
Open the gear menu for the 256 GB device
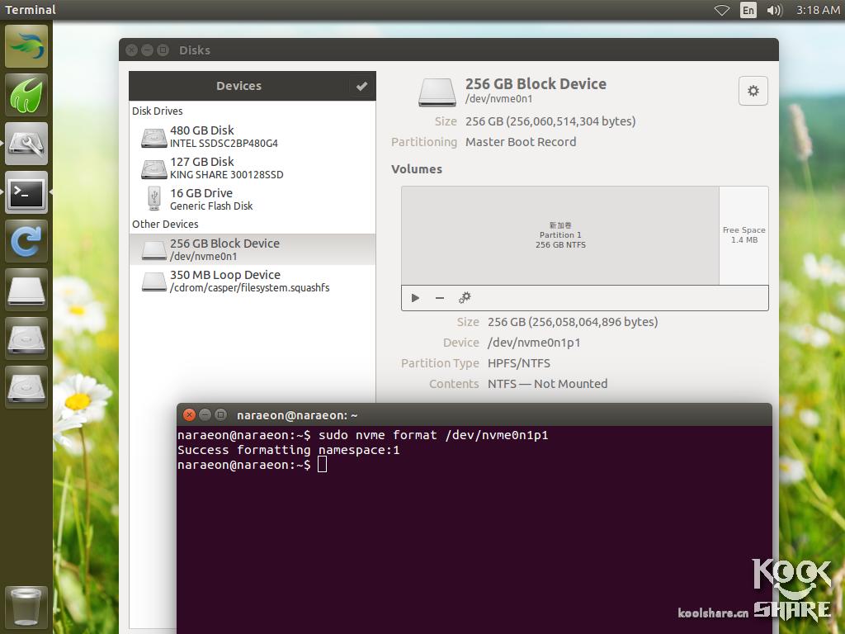753,91
